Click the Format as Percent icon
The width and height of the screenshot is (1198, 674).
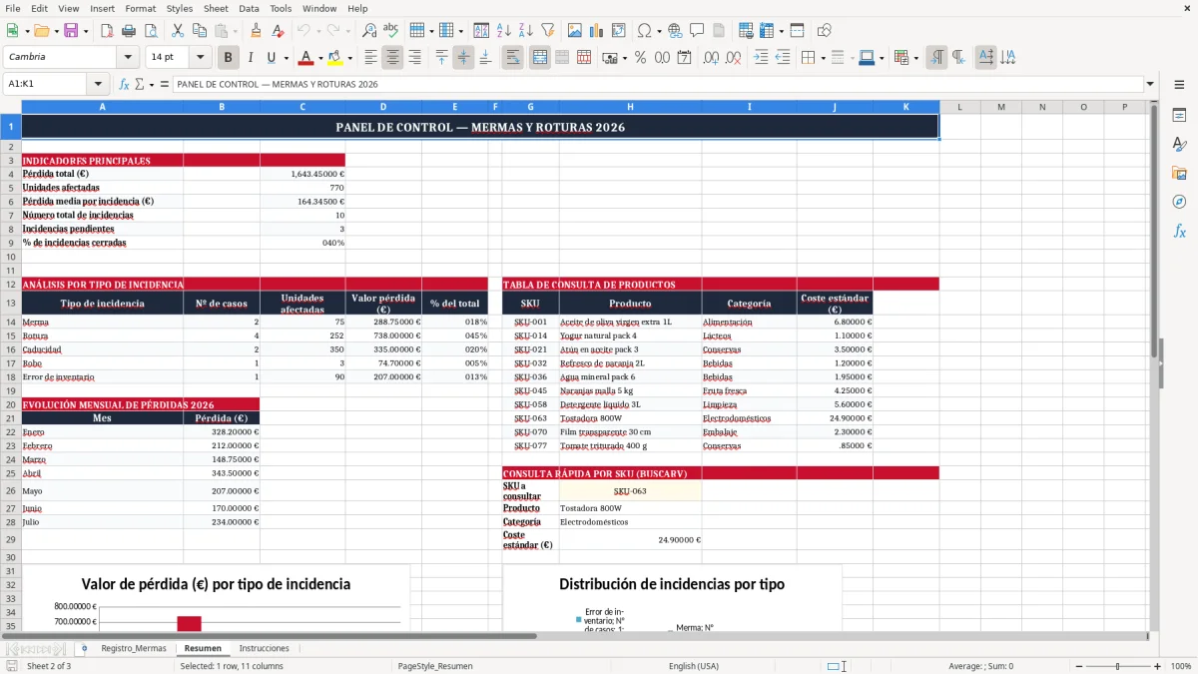(640, 58)
